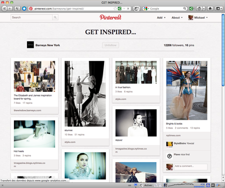The height and width of the screenshot is (188, 225).
Task: Click StyleBistro commenter avatar
Action: click(169, 145)
